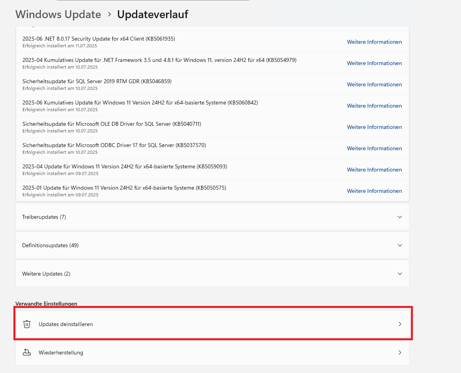Viewport: 461px width, 373px height.
Task: Open Weitere Informationen for KB5059093
Action: click(374, 170)
